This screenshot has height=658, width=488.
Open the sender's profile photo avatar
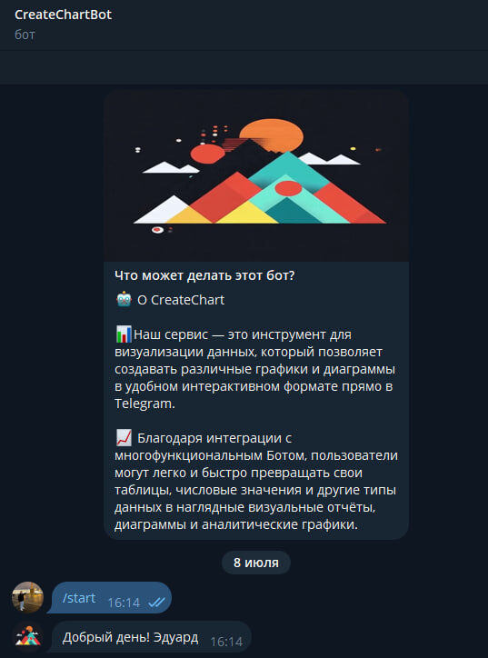point(27,597)
